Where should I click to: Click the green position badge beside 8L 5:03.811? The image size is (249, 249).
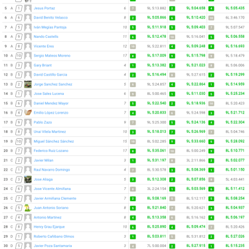(133, 237)
